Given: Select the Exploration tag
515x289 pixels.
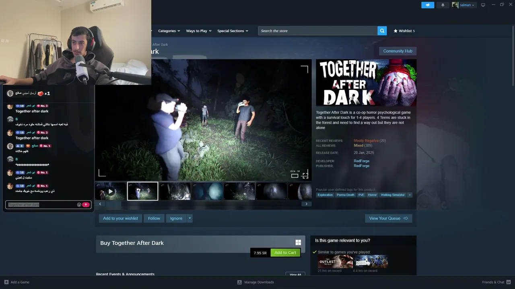Looking at the screenshot, I should click(x=325, y=195).
